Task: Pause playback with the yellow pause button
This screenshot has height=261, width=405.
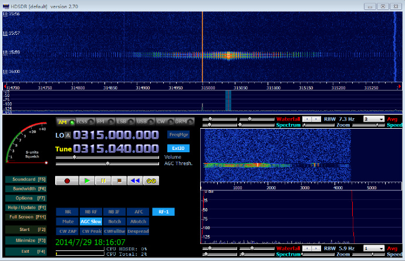Action: [x=103, y=180]
